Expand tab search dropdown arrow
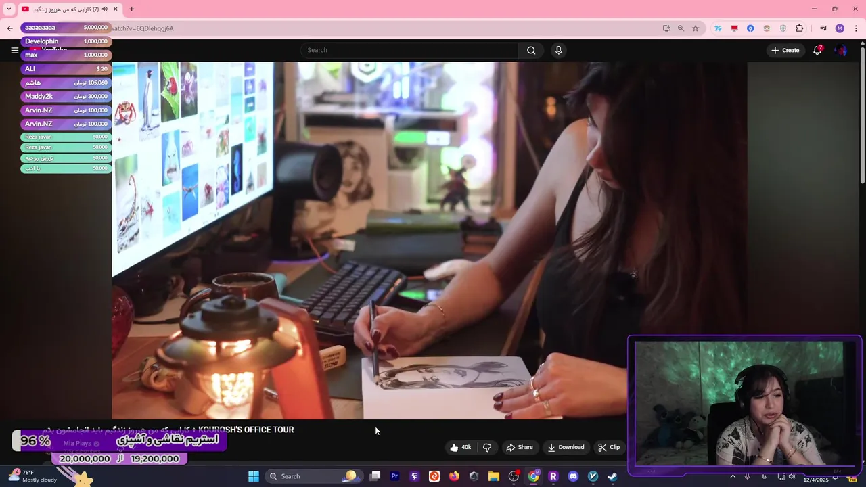 click(9, 9)
